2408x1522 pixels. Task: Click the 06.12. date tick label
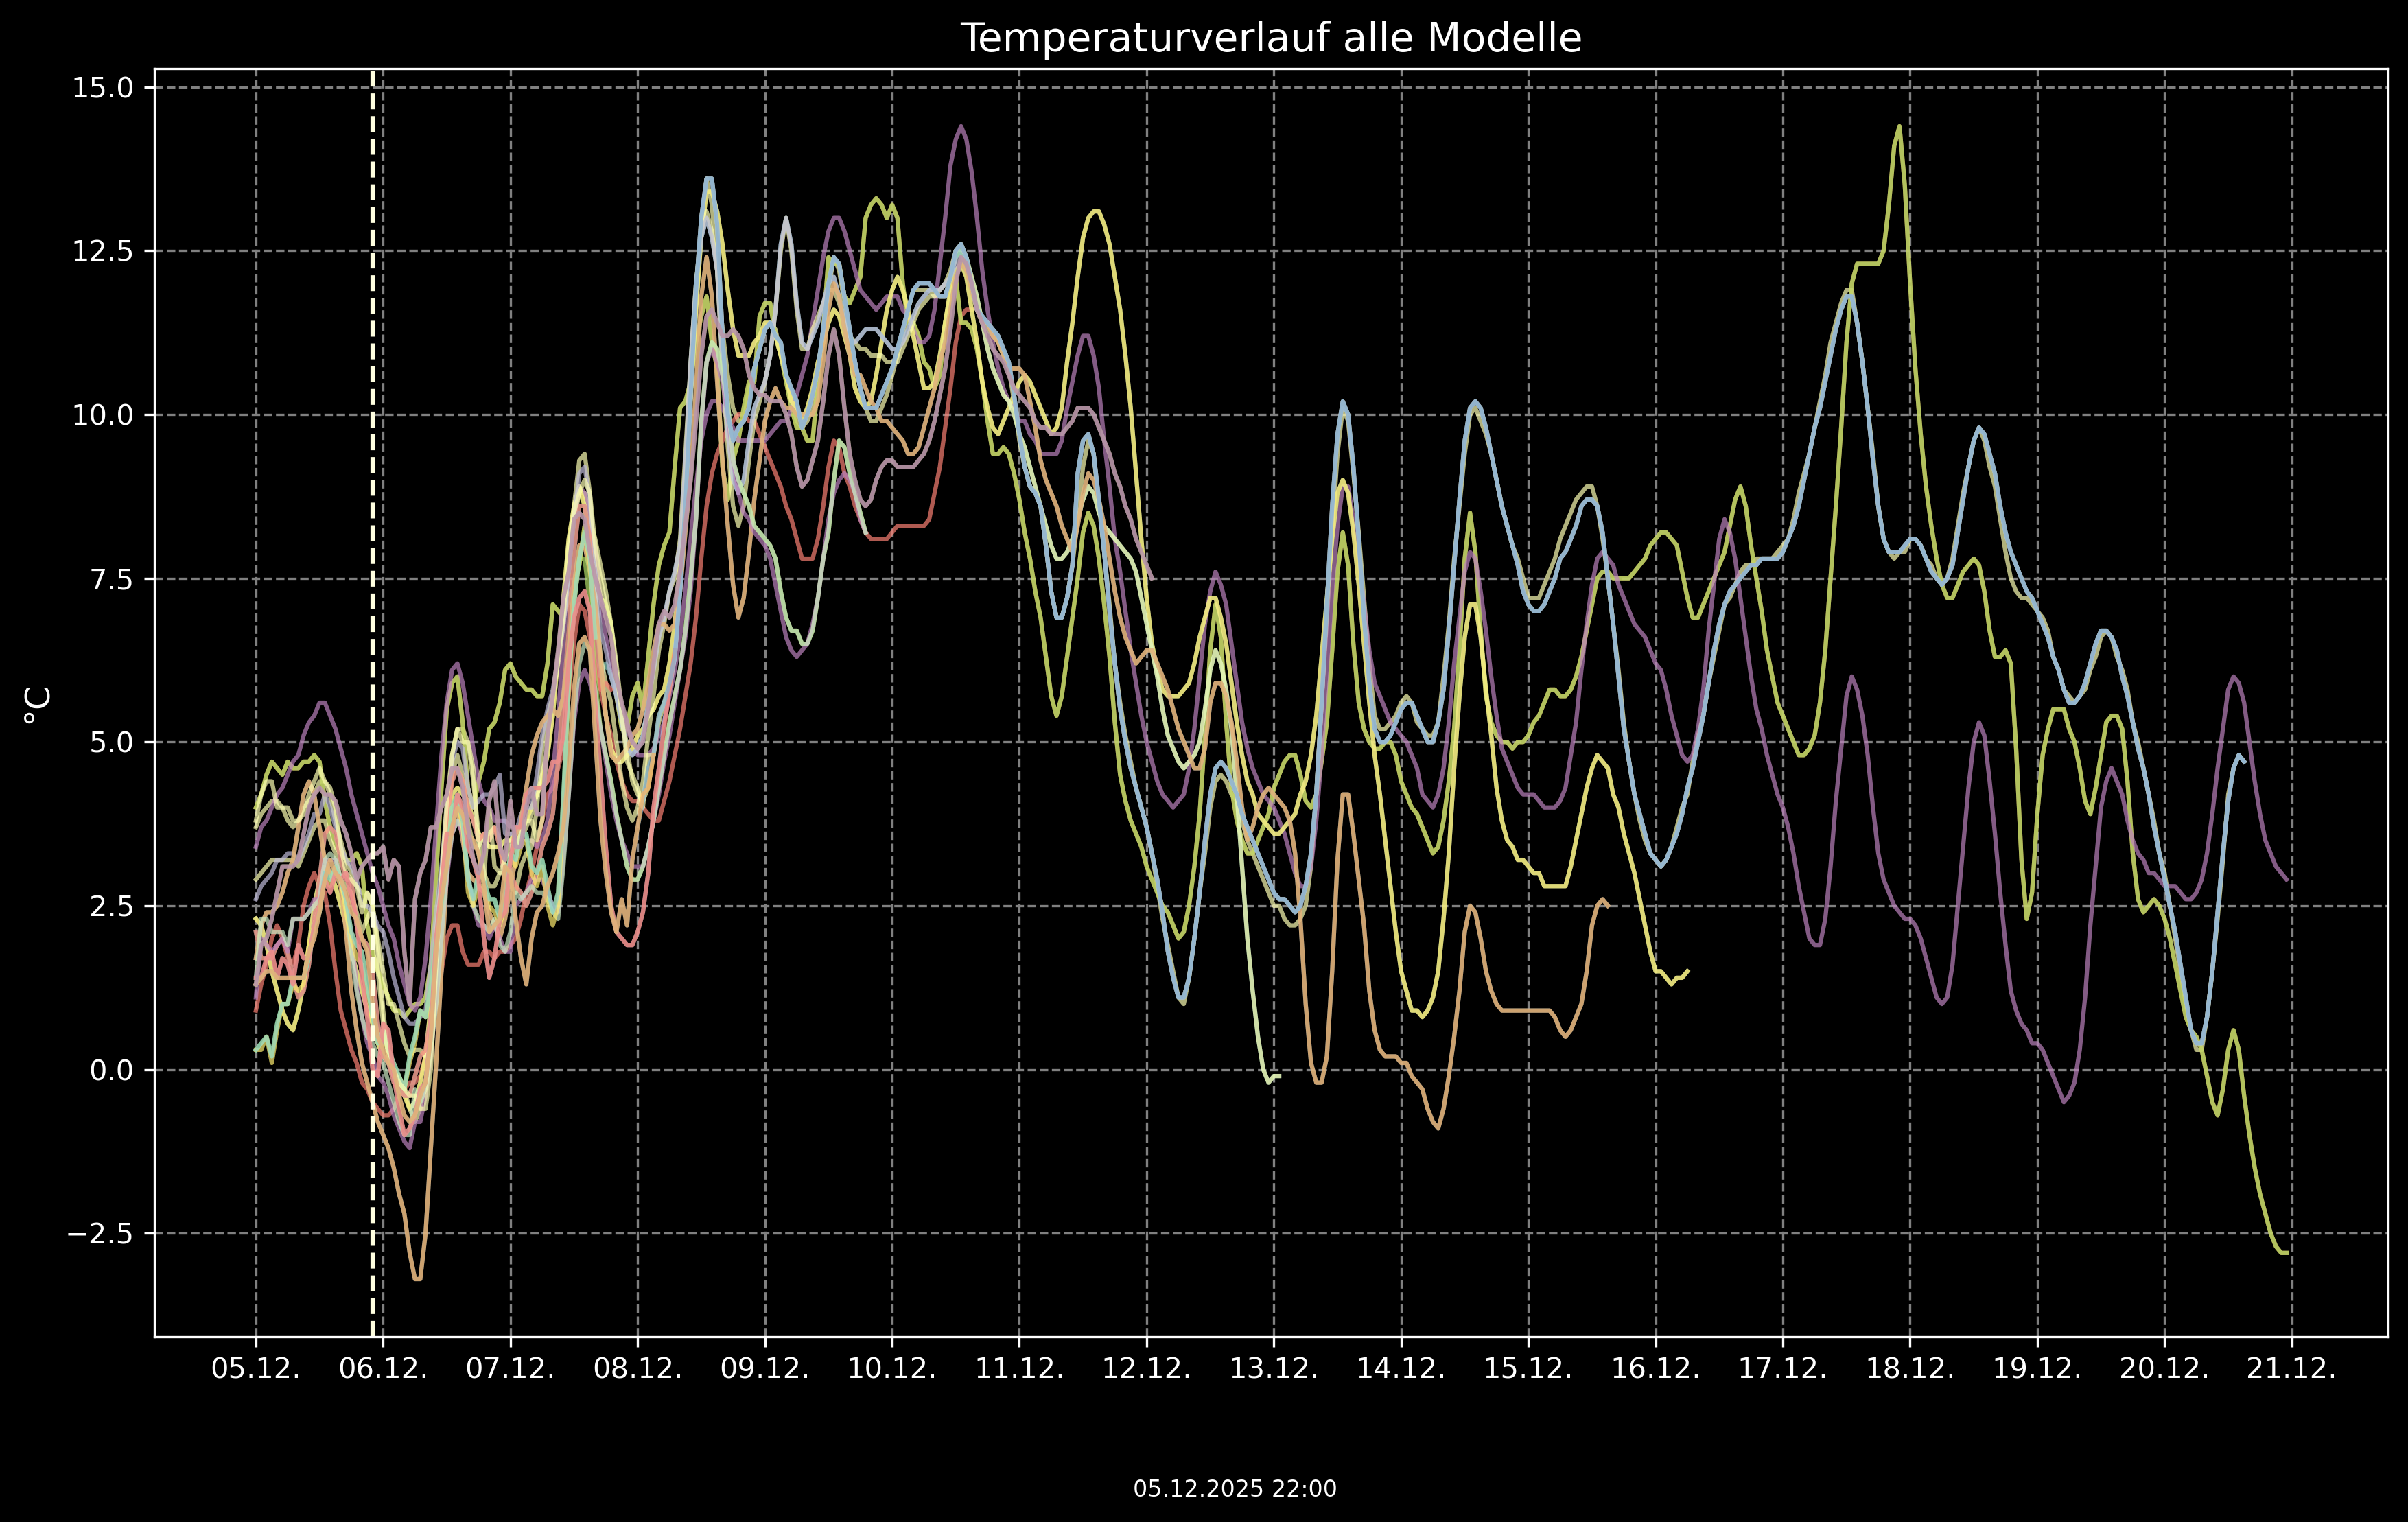tap(383, 1369)
